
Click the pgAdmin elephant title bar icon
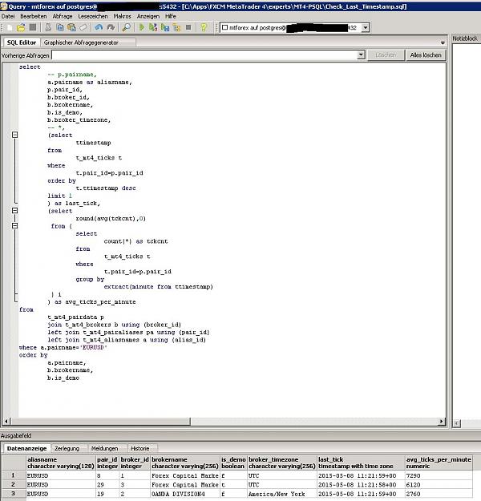point(4,6)
